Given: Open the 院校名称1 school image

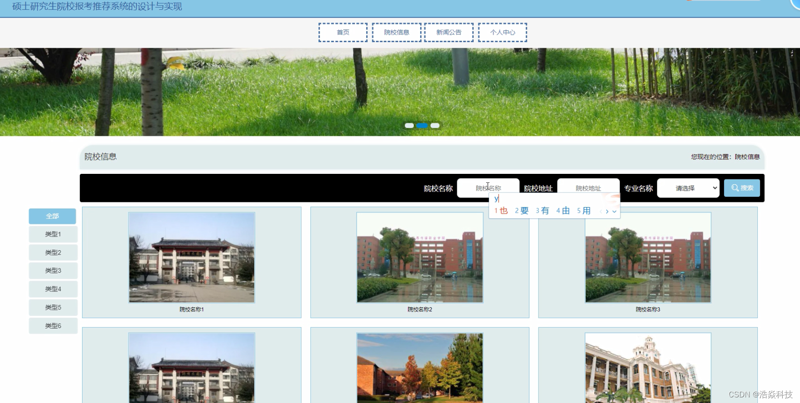Looking at the screenshot, I should tap(192, 257).
